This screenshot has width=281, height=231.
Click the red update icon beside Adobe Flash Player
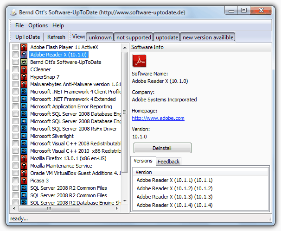(24, 47)
